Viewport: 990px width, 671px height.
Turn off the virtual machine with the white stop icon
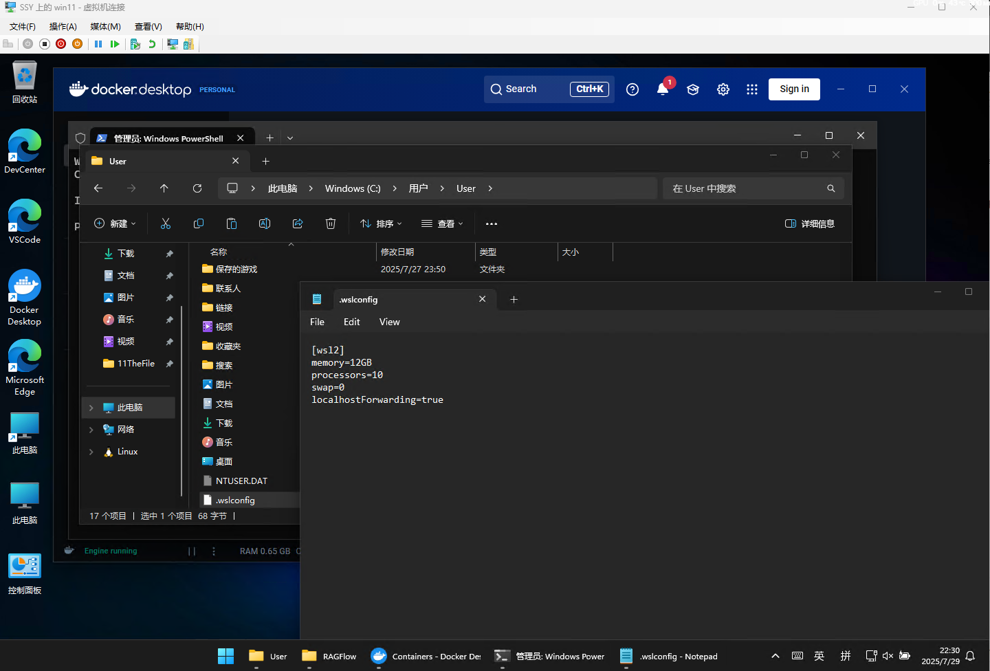[x=45, y=44]
